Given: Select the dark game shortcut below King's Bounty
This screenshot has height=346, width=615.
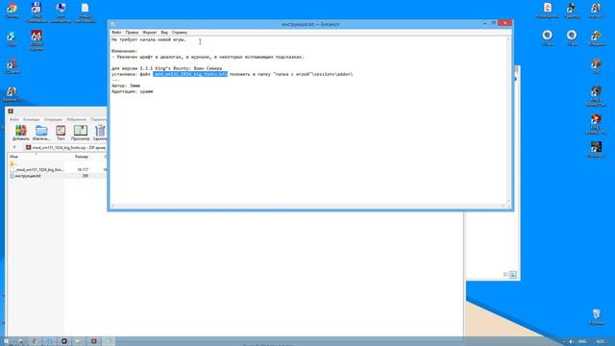Looking at the screenshot, I should coord(596,150).
